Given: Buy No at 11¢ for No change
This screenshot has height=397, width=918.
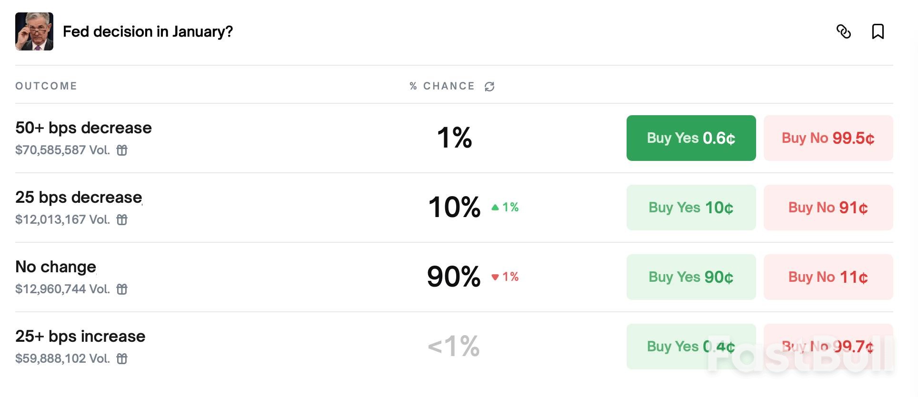Looking at the screenshot, I should 828,277.
